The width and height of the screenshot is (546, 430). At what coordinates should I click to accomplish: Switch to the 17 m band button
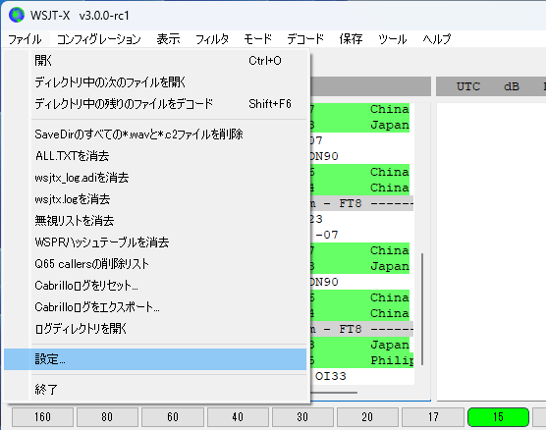click(433, 417)
